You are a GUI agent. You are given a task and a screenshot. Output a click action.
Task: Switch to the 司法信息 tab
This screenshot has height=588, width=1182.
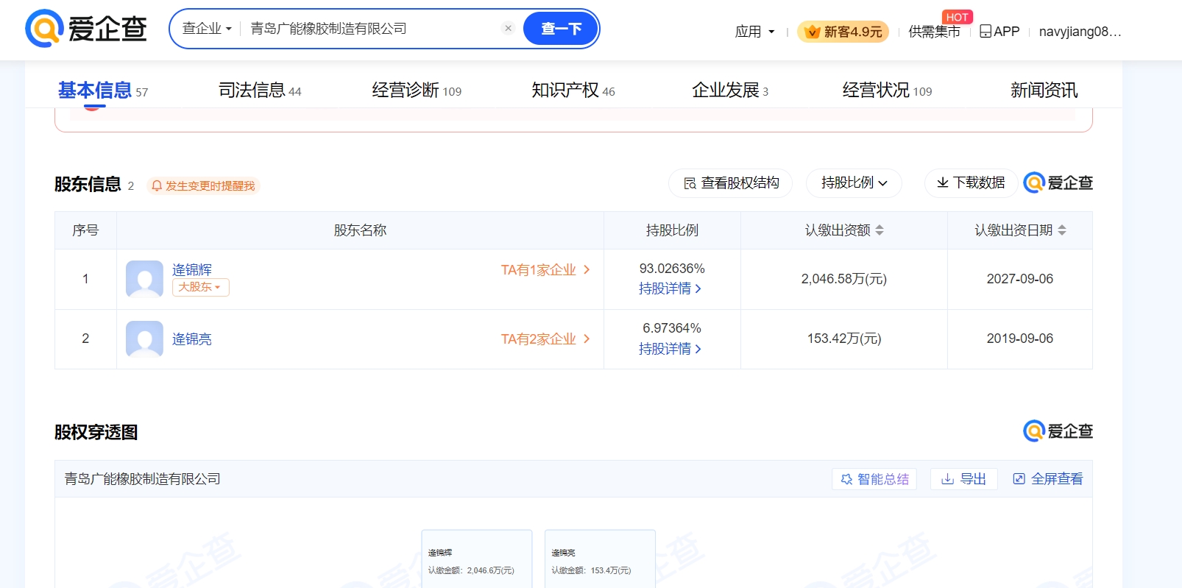[260, 91]
